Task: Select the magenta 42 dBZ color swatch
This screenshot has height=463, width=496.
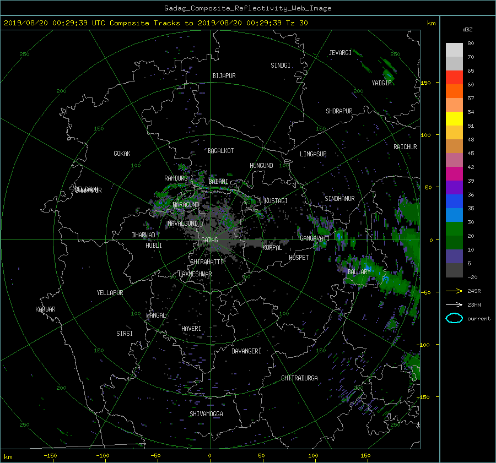Action: click(x=454, y=173)
